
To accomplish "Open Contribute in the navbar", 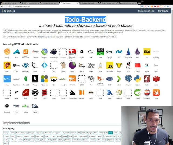I will click(x=163, y=11).
